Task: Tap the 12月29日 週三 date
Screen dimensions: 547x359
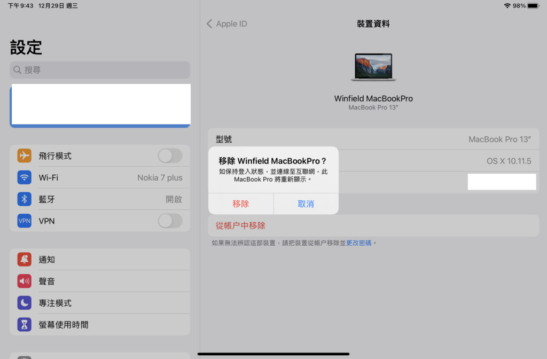Action: [x=58, y=5]
